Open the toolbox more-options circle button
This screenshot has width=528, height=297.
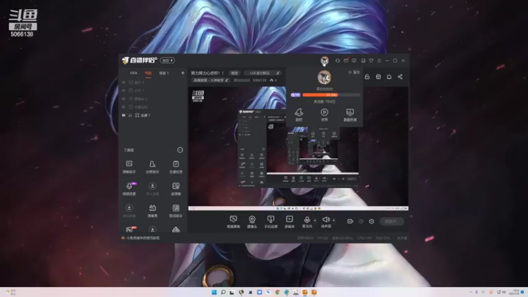coord(180,150)
